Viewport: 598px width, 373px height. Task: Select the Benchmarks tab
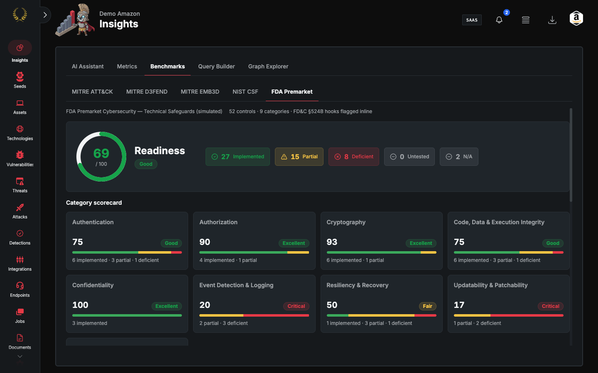coord(167,66)
